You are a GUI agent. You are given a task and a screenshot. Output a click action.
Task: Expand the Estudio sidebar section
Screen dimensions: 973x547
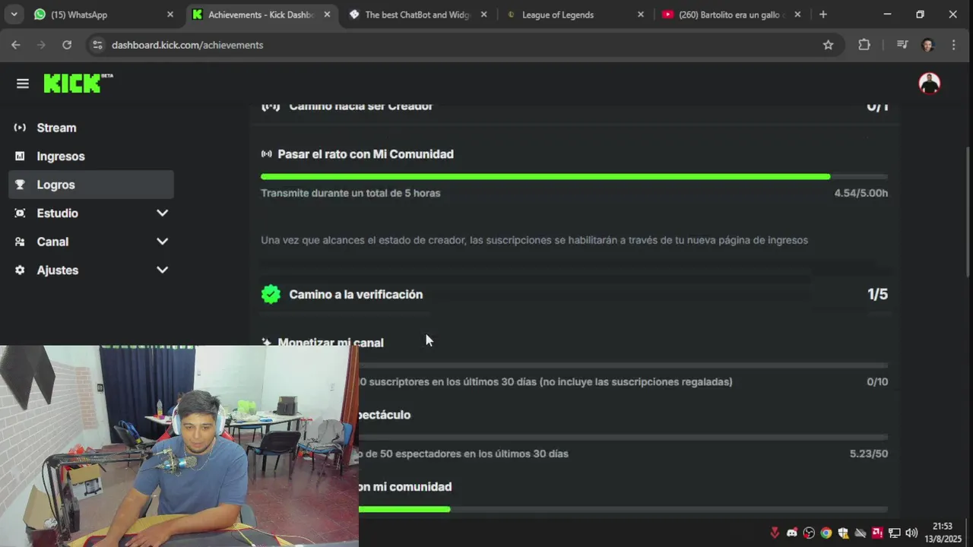point(162,213)
